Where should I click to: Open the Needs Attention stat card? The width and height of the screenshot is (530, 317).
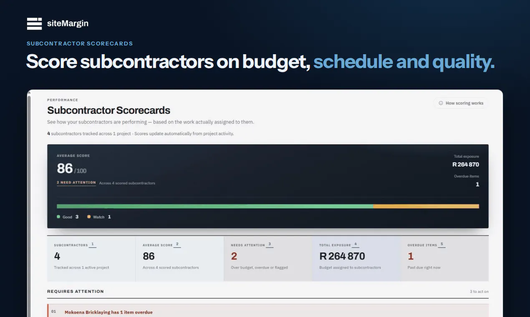[268, 259]
